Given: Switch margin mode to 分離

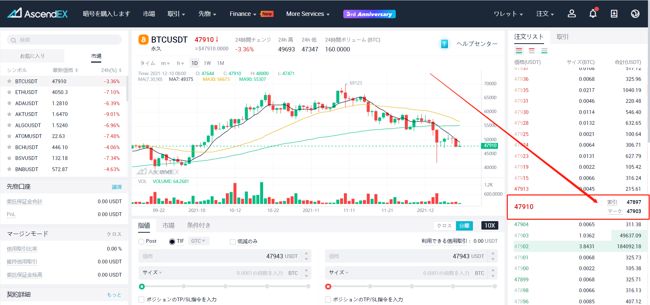Looking at the screenshot, I should click(x=464, y=226).
